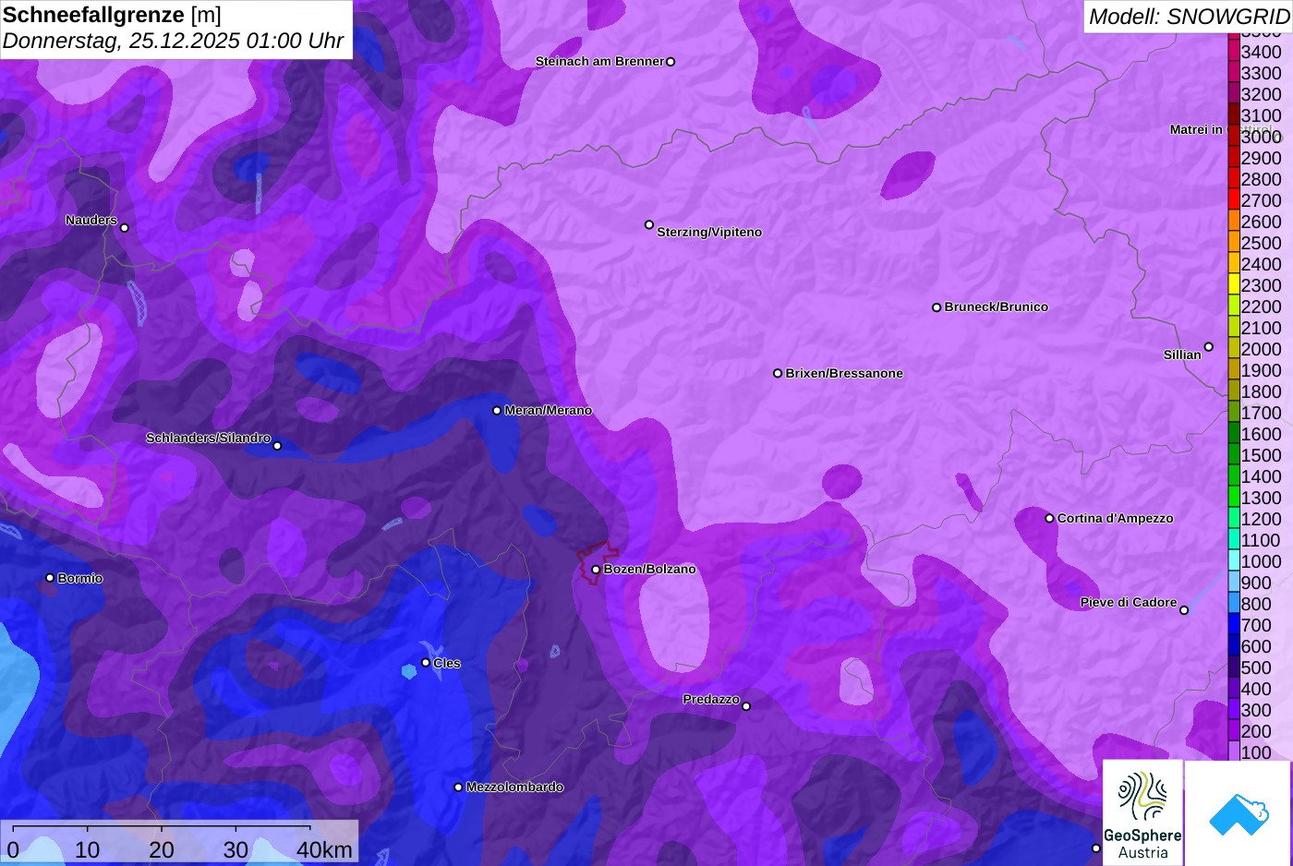Click the 3200 legend value
Image resolution: width=1293 pixels, height=866 pixels.
point(1262,94)
